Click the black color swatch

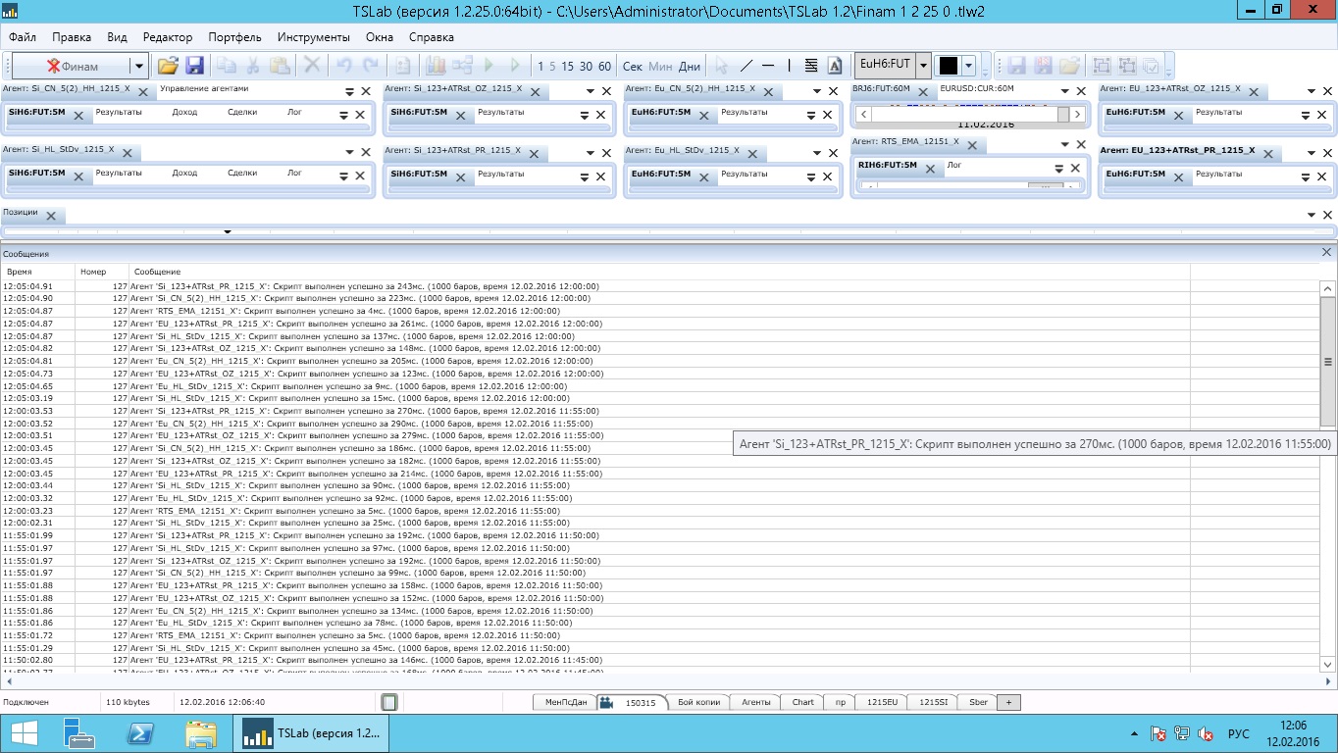948,66
